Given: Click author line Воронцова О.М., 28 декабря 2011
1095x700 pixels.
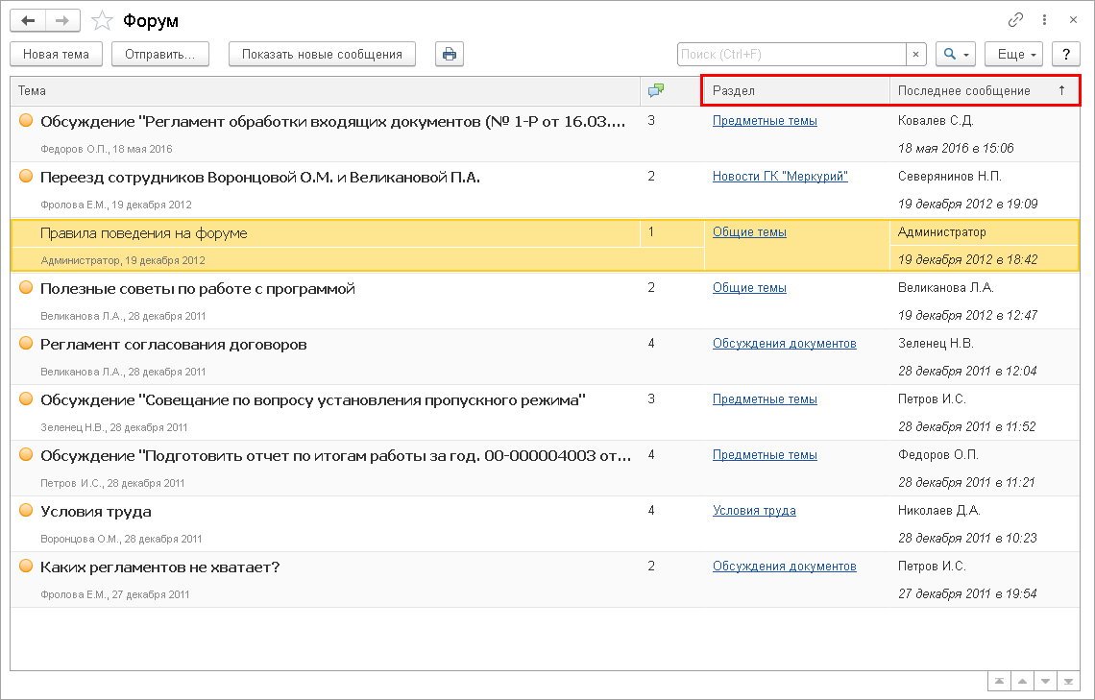Looking at the screenshot, I should pyautogui.click(x=121, y=539).
